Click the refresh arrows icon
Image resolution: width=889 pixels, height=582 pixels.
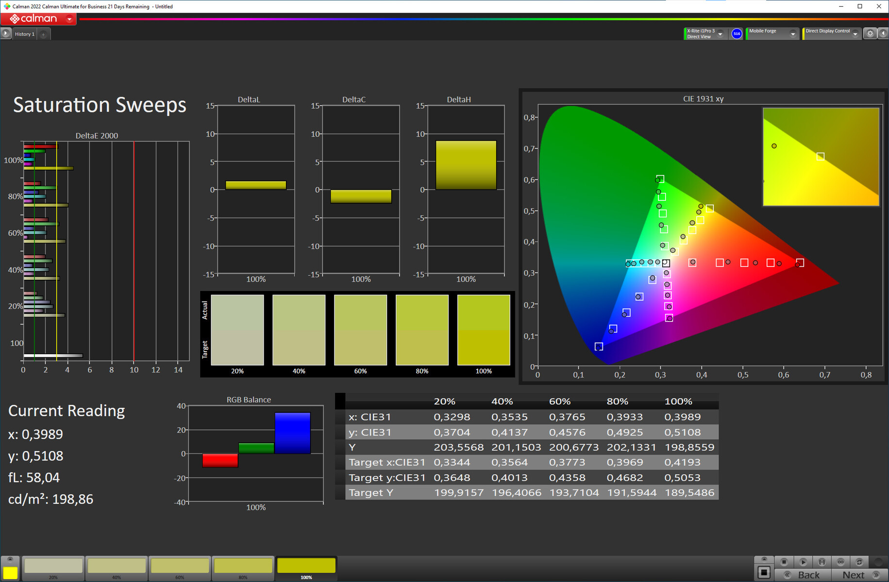tap(859, 562)
